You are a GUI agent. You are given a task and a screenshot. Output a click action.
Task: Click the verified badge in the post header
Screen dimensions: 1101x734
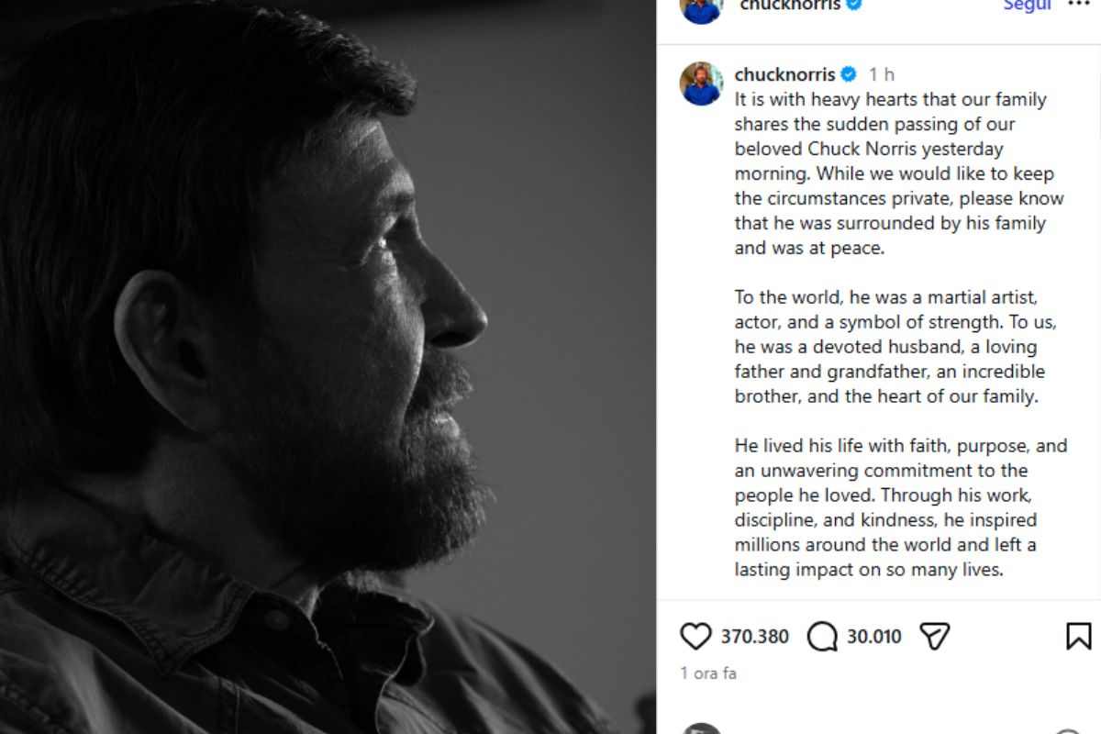pos(855,5)
